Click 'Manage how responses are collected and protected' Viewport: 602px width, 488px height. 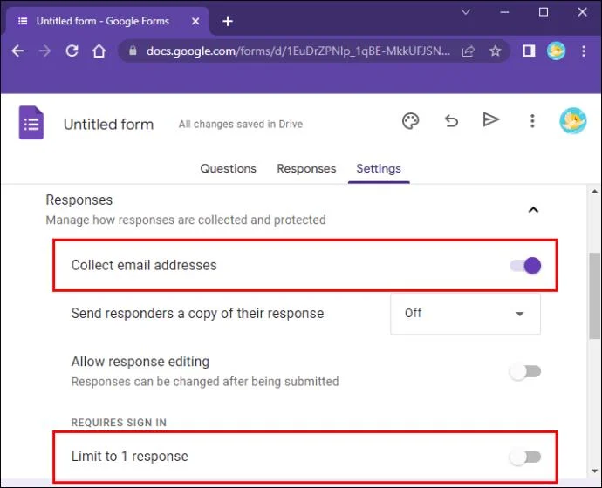(186, 220)
